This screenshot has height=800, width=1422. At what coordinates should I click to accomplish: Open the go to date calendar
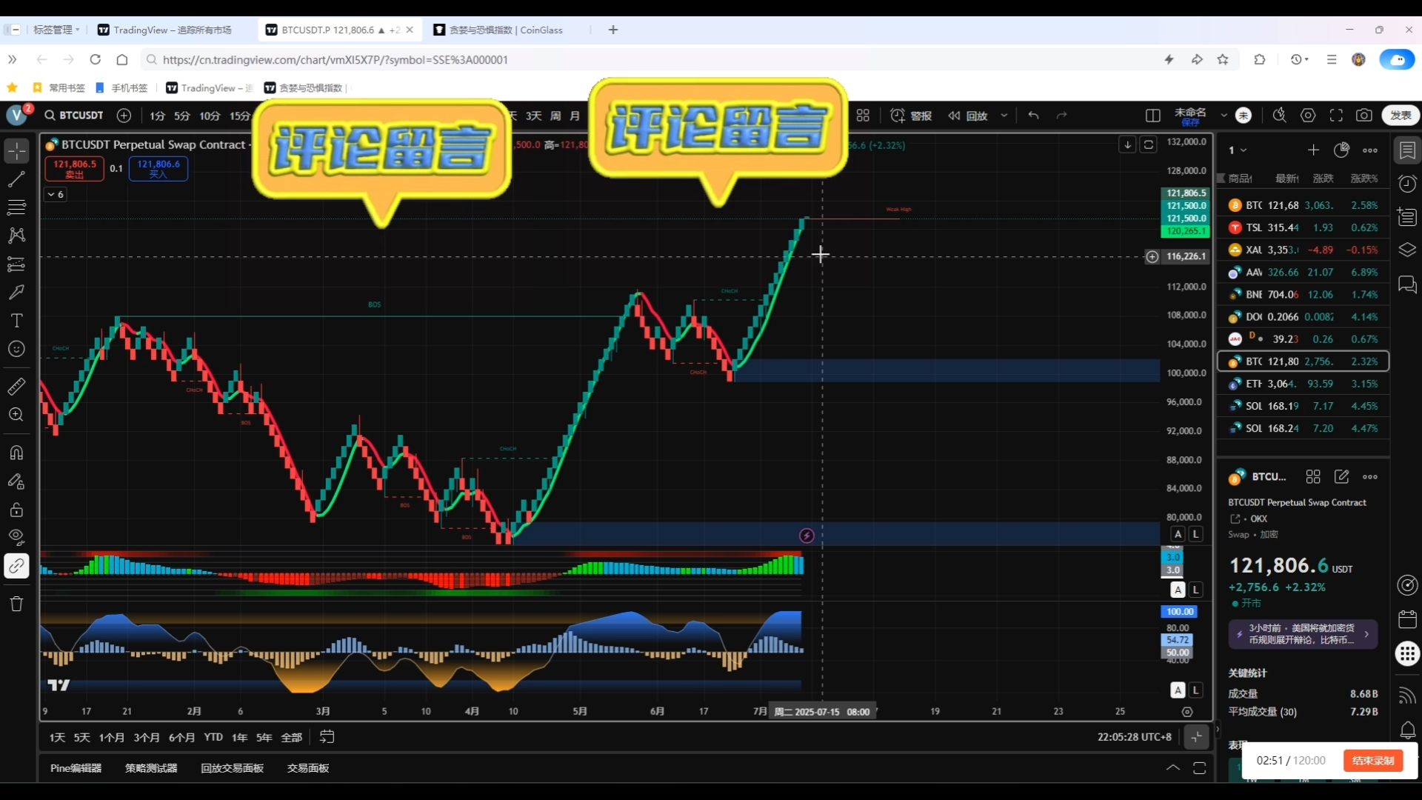point(327,737)
